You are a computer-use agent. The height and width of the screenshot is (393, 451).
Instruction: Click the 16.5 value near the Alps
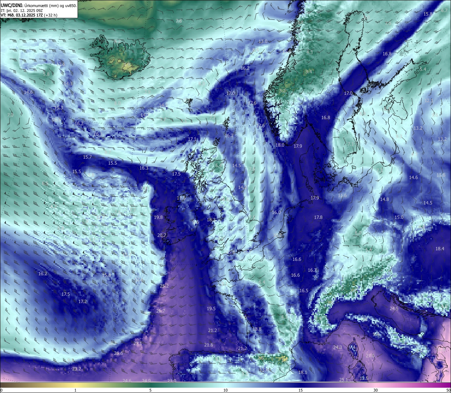(304, 291)
